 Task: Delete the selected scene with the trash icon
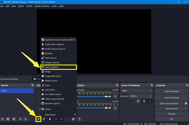coord(8,119)
